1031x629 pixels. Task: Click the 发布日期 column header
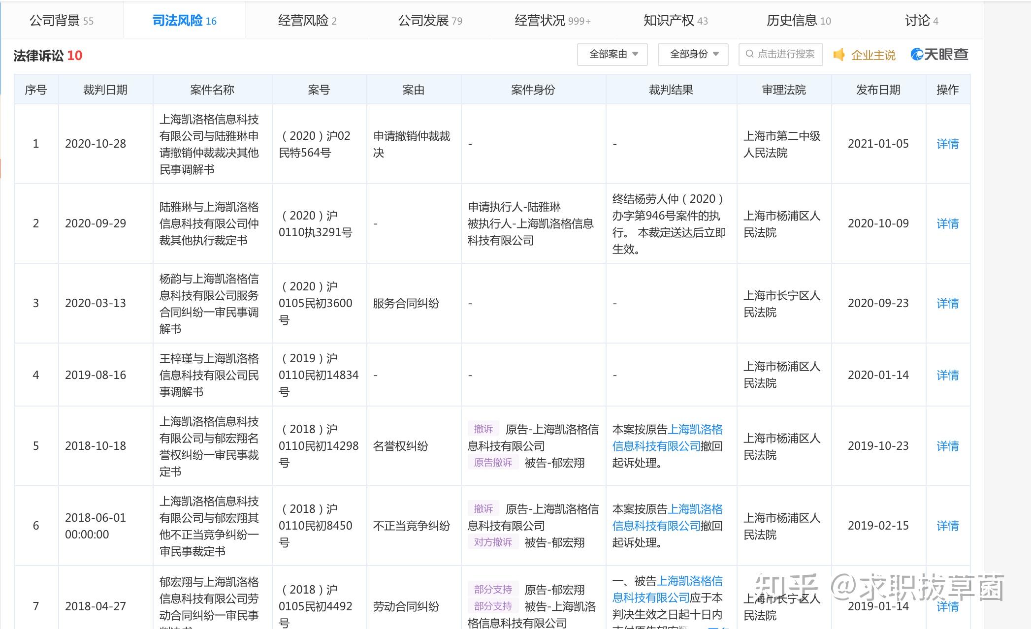(878, 90)
